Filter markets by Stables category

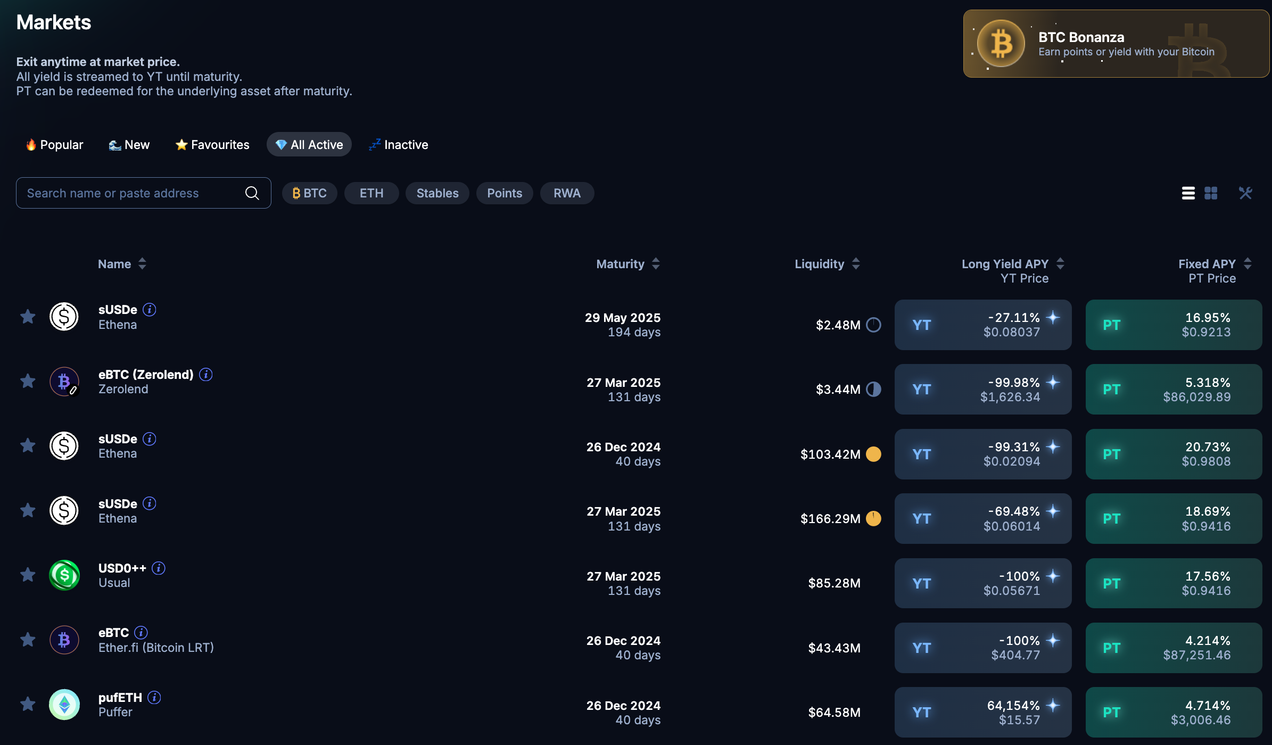437,193
